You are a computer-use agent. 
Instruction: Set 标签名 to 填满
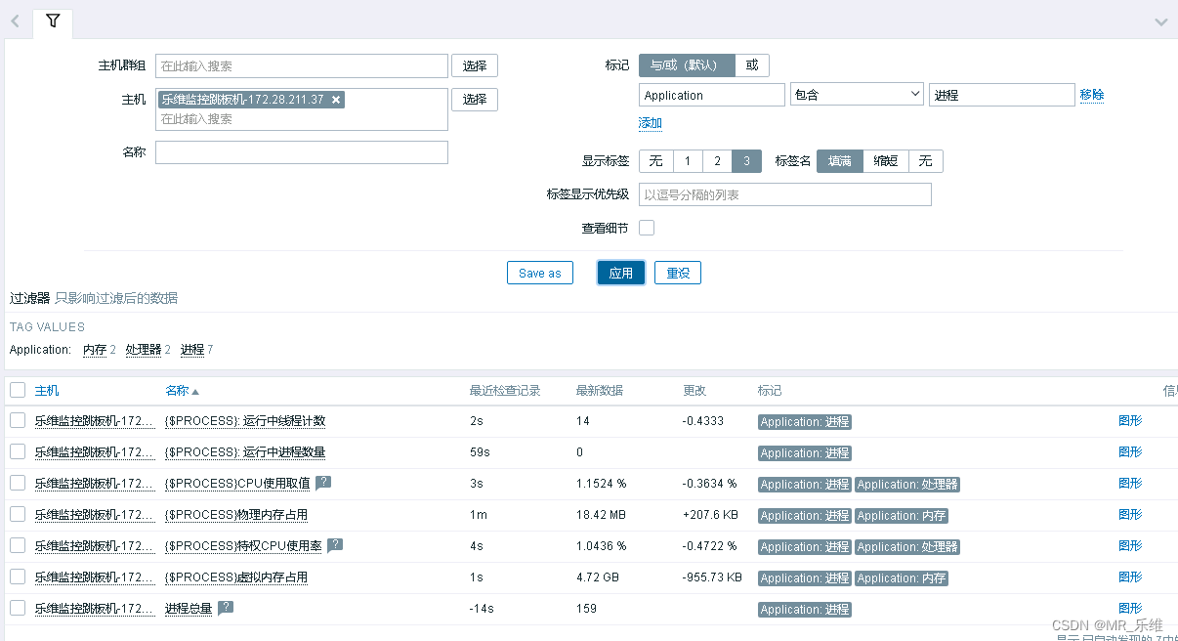point(840,161)
